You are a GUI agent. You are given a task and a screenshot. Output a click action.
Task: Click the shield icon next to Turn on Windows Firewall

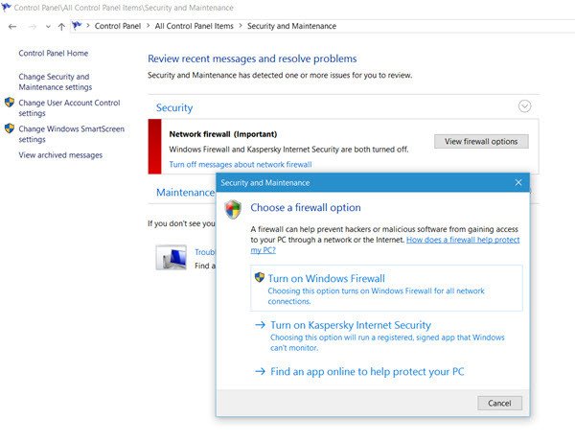pos(259,277)
